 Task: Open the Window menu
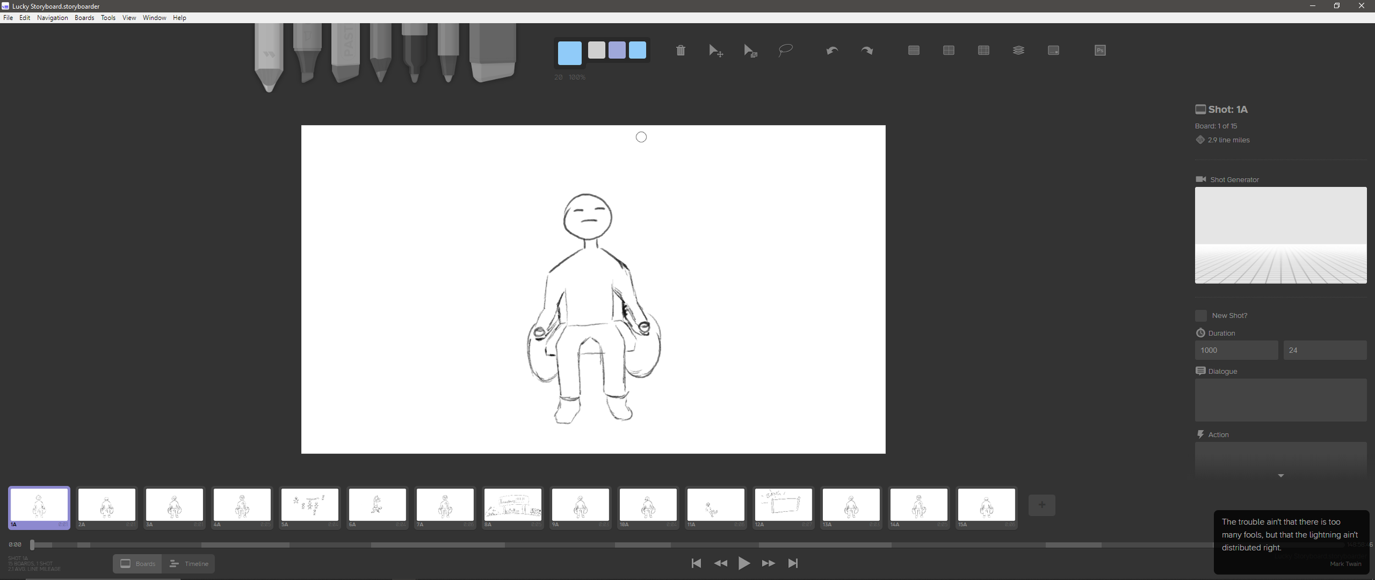155,18
